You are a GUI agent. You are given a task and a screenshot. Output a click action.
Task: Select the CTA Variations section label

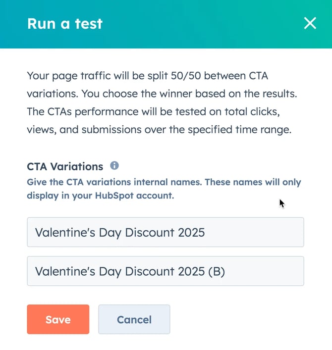65,166
